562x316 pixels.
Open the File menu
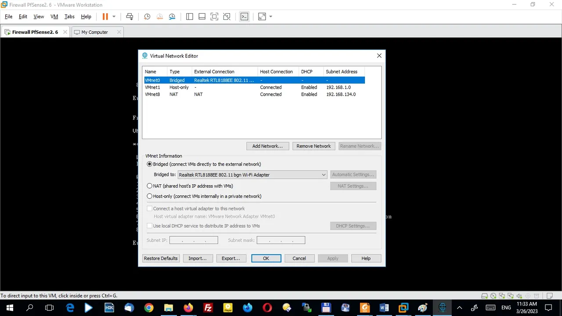point(8,17)
